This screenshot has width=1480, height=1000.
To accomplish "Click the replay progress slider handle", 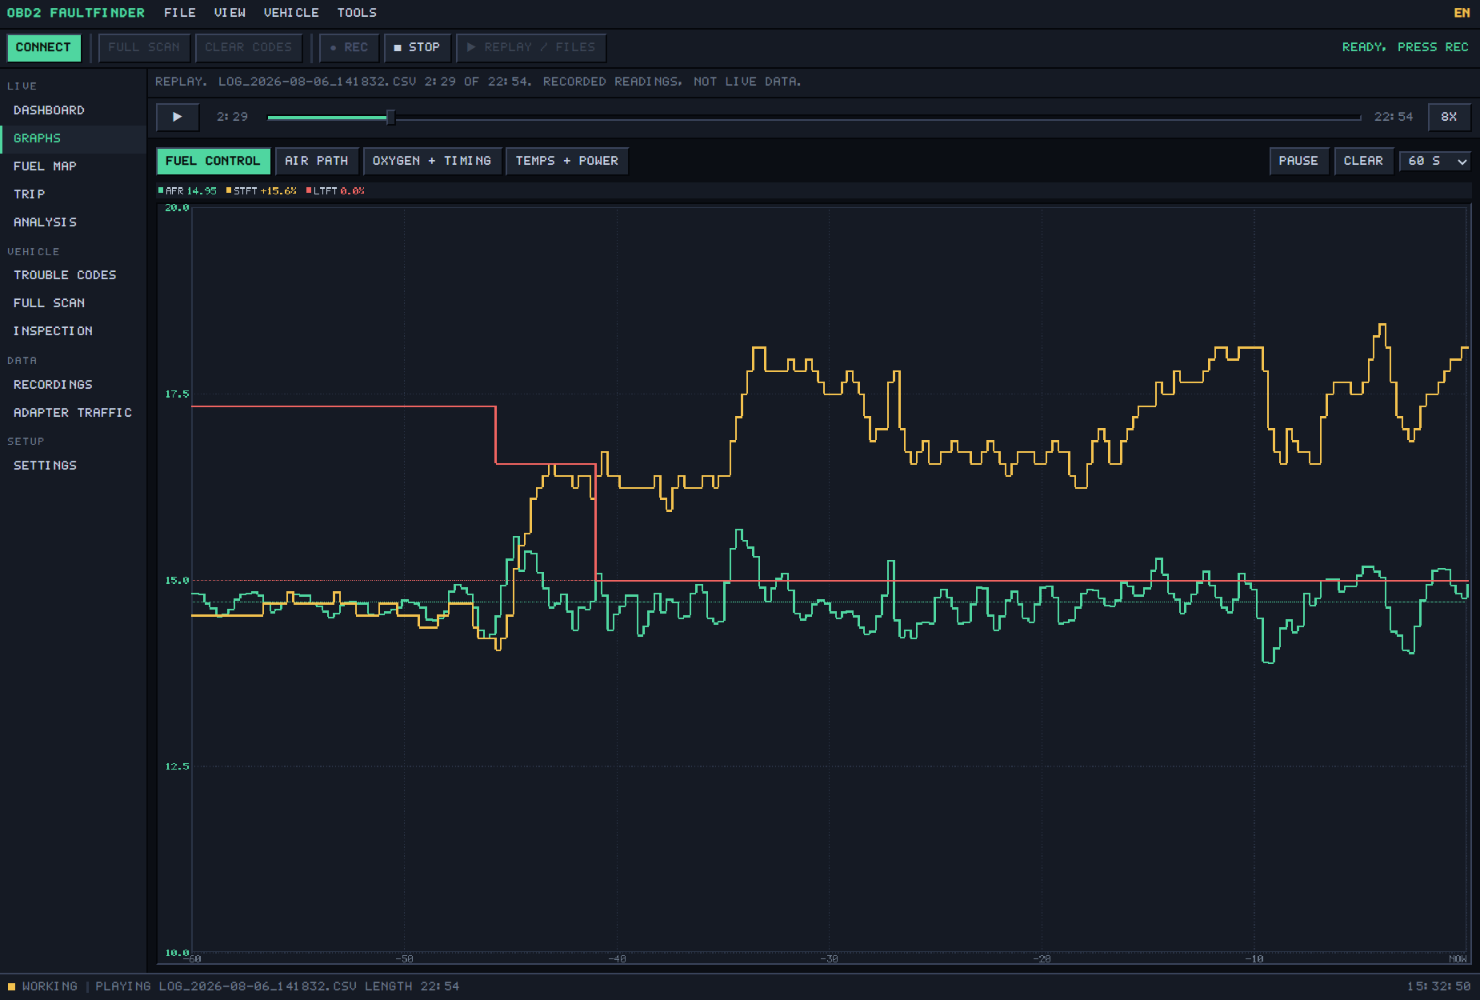I will point(390,118).
